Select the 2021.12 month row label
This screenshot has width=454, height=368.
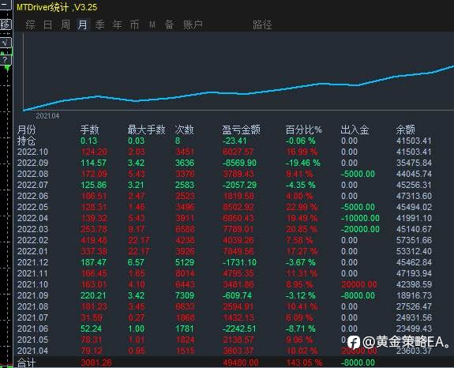coord(32,262)
